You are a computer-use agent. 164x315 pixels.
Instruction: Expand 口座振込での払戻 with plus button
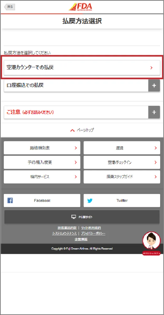[x=154, y=86]
